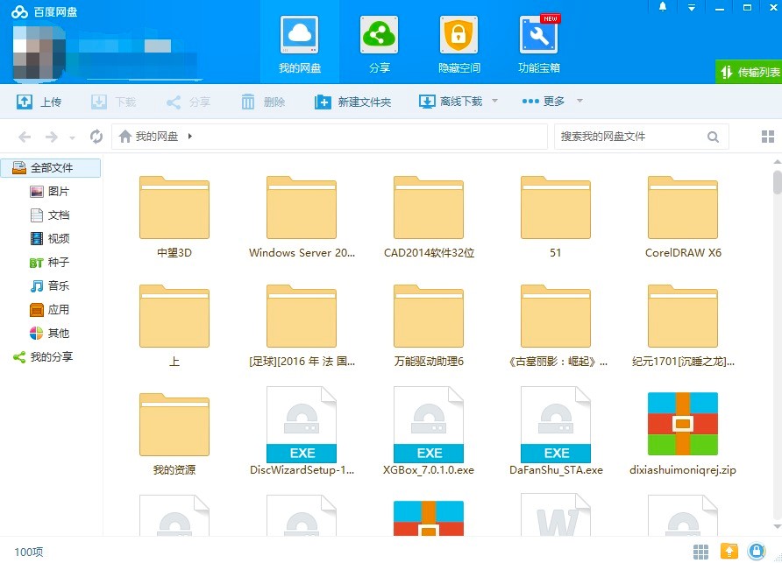Select 全部文件 in the sidebar
This screenshot has width=782, height=563.
coord(51,168)
